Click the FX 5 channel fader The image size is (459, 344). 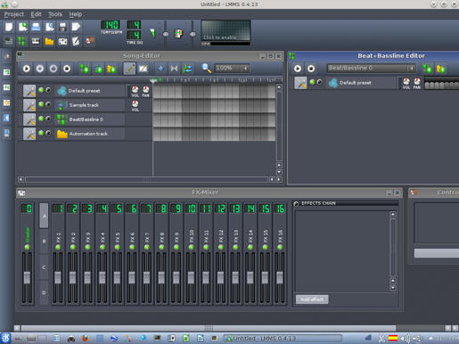117,277
